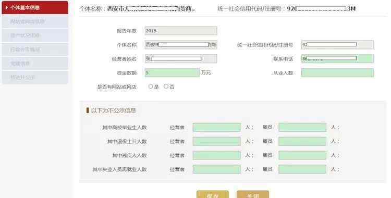Image resolution: width=391 pixels, height=198 pixels.
Task: Open the 个体基本信息 sidebar tab
Action: click(34, 7)
